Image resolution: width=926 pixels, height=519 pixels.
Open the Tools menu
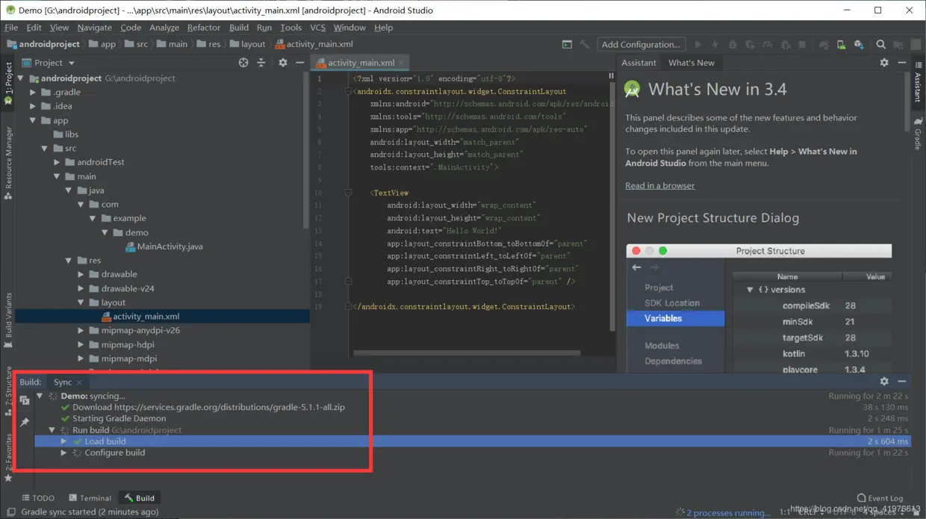[290, 28]
